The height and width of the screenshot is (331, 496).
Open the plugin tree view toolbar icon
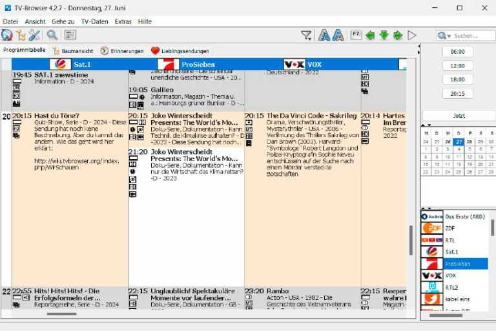(21, 35)
